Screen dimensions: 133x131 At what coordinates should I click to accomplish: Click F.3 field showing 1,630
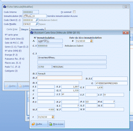point(94,88)
